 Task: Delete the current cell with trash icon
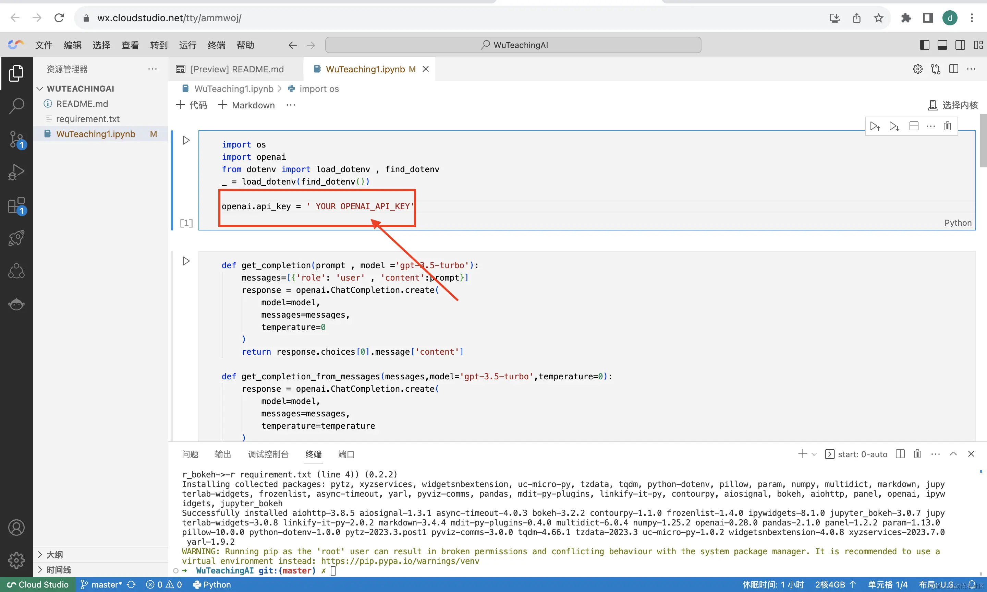tap(947, 127)
